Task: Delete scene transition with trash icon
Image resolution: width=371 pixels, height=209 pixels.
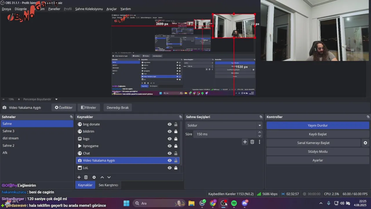Action: click(252, 142)
